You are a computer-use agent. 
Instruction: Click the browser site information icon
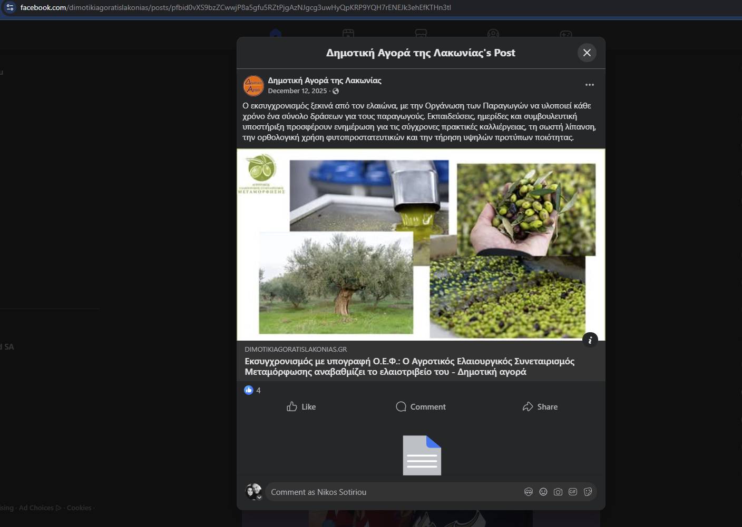(x=10, y=7)
